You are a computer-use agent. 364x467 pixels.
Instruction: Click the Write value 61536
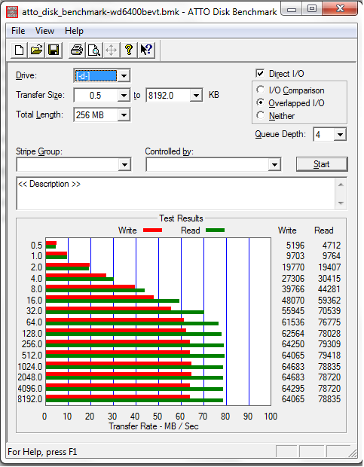pos(293,322)
